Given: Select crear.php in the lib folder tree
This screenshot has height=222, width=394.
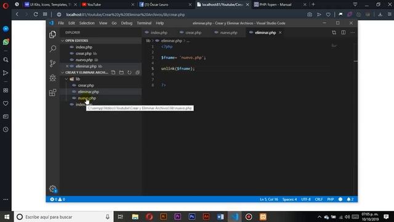Looking at the screenshot, I should pyautogui.click(x=86, y=85).
